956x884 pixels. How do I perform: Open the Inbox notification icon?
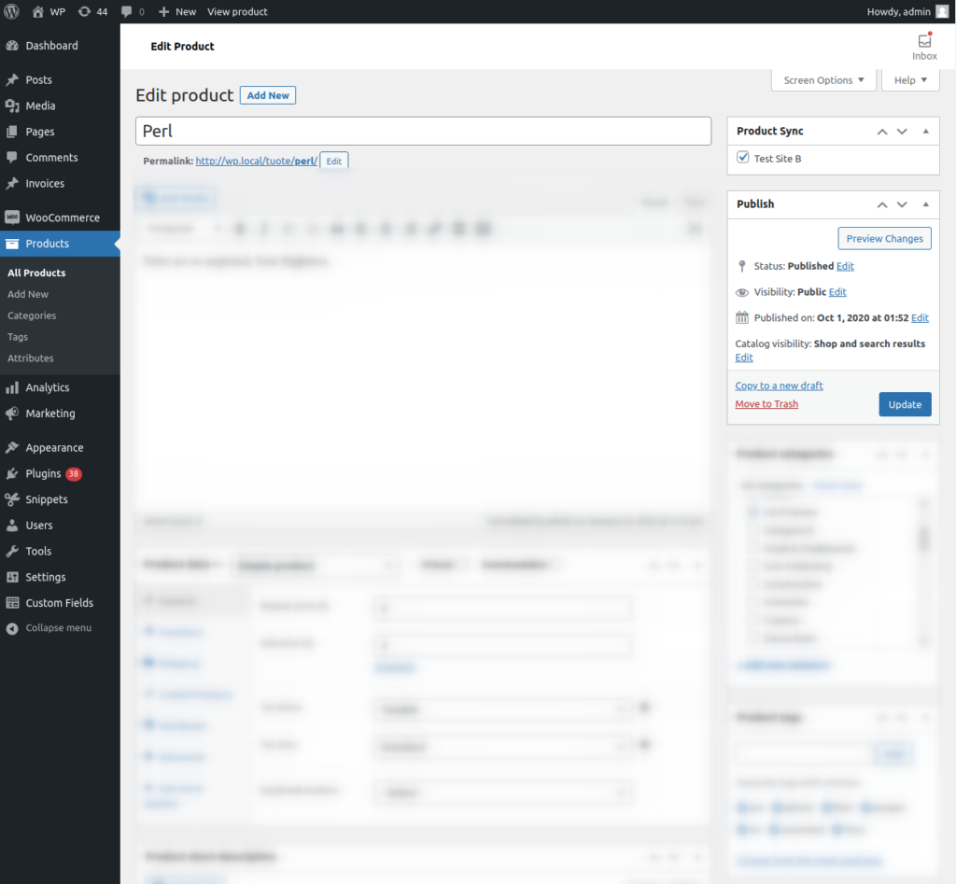click(x=924, y=41)
